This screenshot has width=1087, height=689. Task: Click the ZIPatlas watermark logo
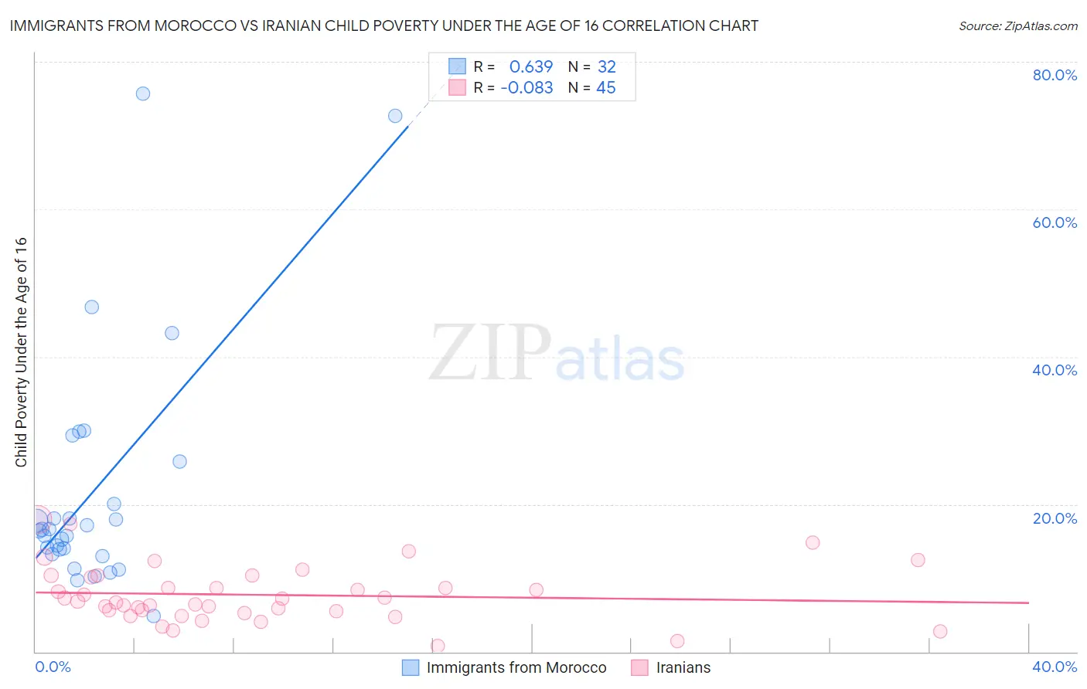(x=557, y=354)
